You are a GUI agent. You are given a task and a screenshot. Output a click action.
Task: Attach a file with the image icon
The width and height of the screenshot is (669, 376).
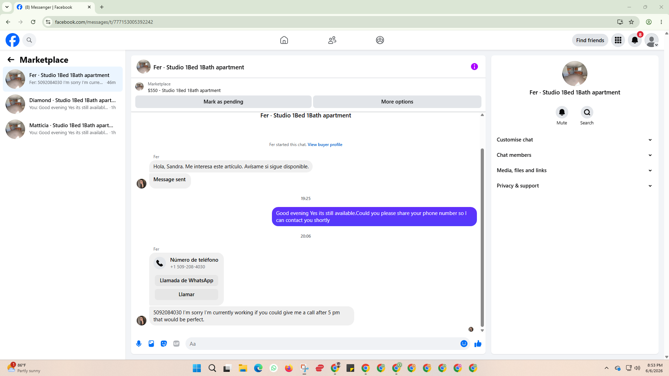point(151,344)
